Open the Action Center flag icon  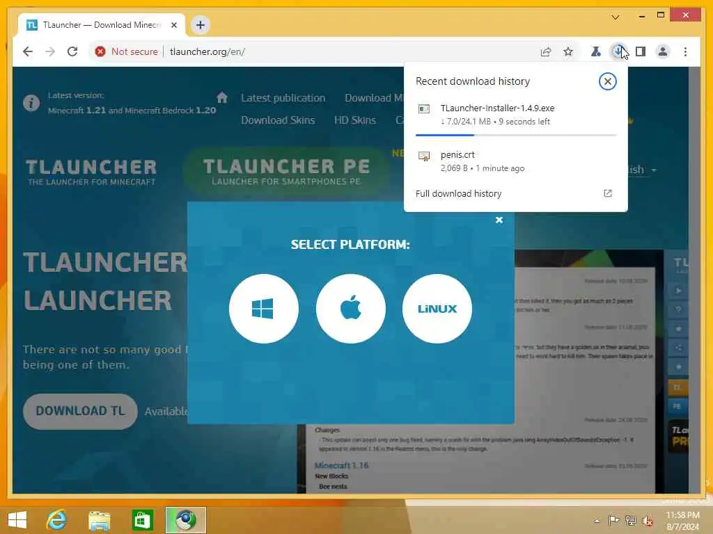(613, 520)
